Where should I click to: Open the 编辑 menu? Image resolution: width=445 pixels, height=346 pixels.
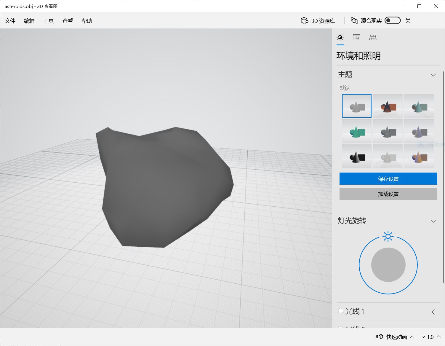(x=29, y=21)
